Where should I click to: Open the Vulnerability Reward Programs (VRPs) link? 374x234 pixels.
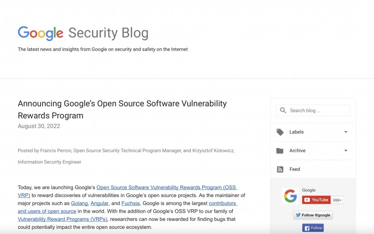pyautogui.click(x=62, y=219)
